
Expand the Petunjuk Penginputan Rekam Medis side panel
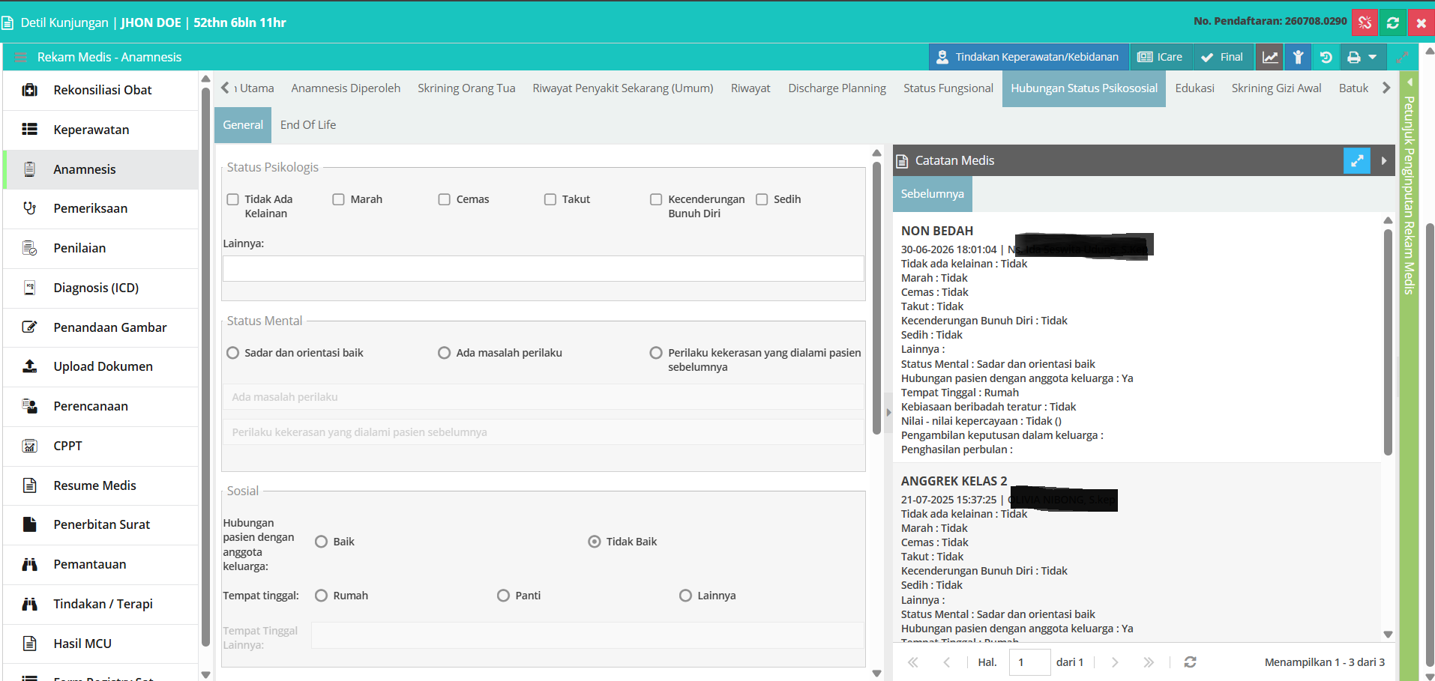[1410, 82]
